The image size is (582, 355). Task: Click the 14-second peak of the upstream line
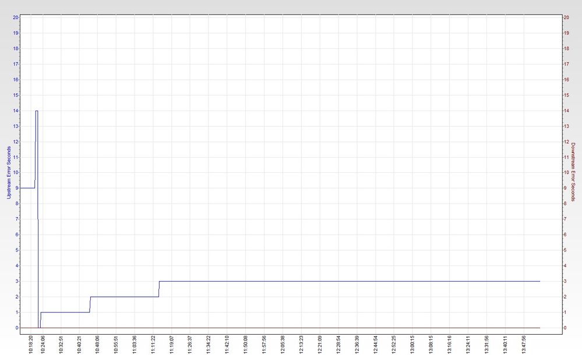37,111
